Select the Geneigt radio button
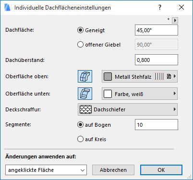Screen dimensions: 193x180 pos(80,30)
